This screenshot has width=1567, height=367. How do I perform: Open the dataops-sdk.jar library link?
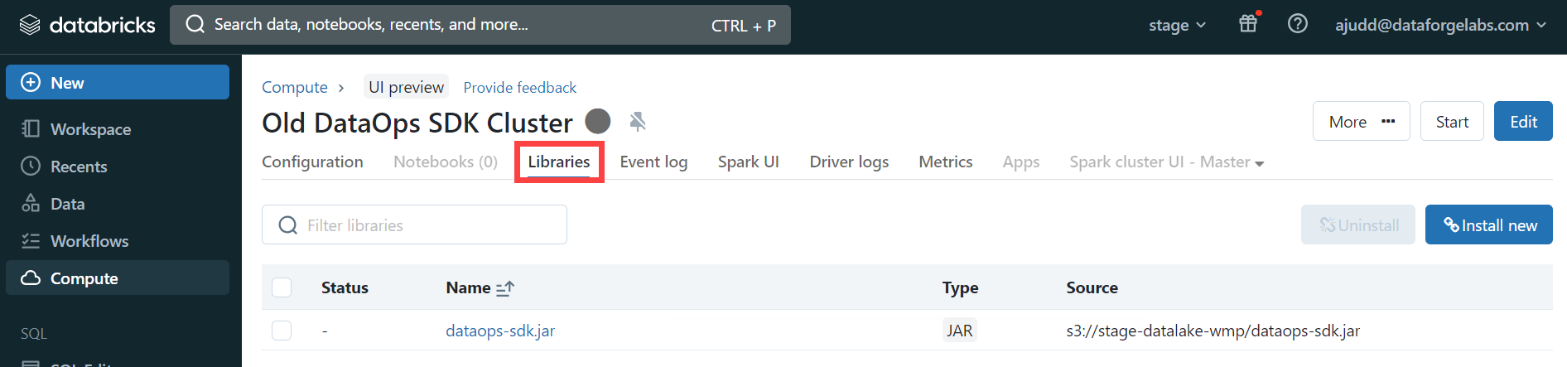coord(500,331)
